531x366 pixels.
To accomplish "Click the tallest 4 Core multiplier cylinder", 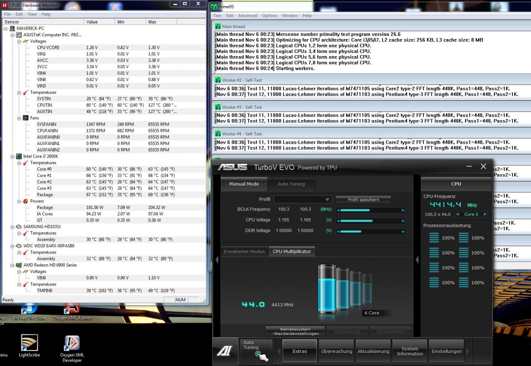I will [326, 289].
